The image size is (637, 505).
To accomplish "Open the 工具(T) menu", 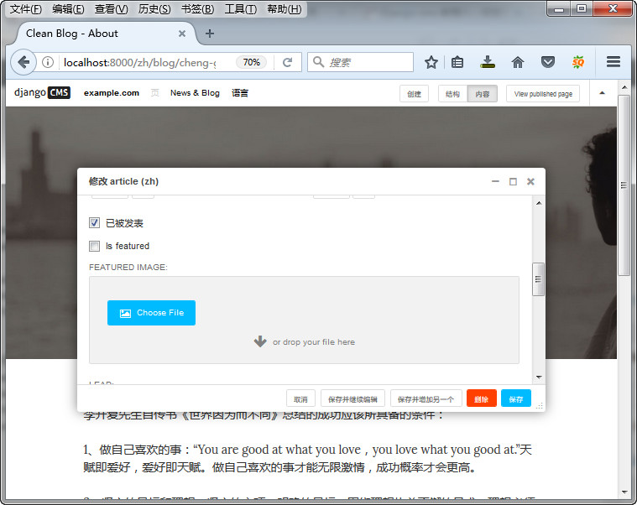I will 241,9.
